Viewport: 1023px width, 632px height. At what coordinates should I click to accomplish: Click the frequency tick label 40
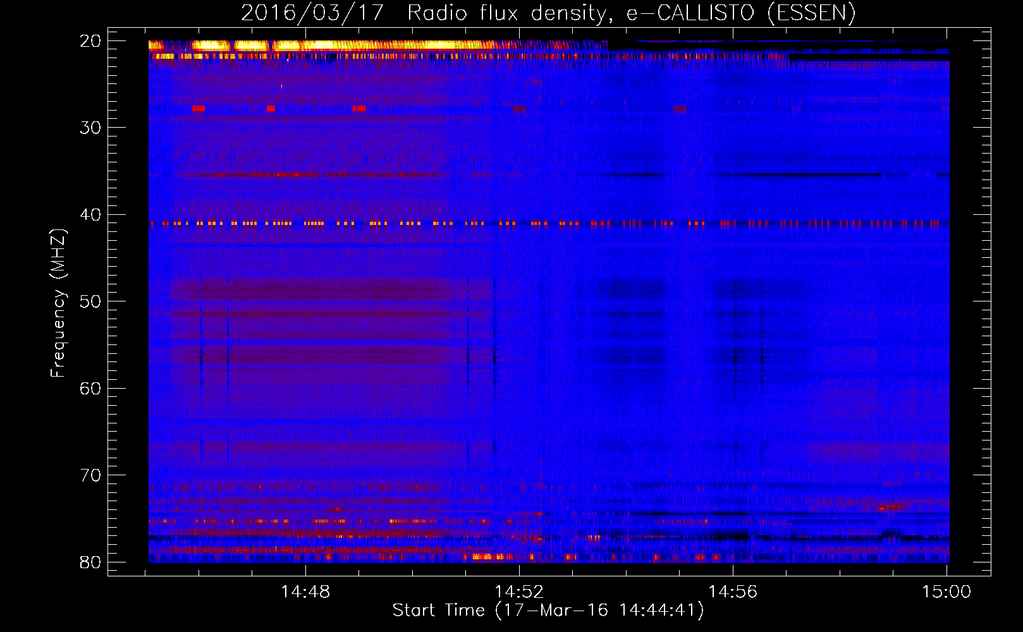click(x=90, y=215)
